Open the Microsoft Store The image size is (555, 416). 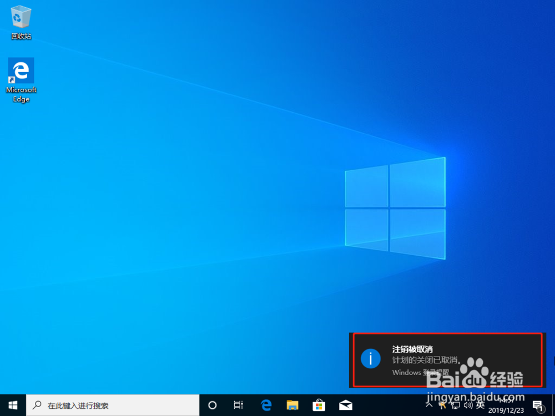click(319, 405)
